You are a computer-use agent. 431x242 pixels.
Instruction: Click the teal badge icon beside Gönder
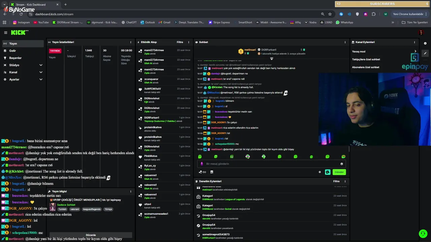click(x=328, y=172)
